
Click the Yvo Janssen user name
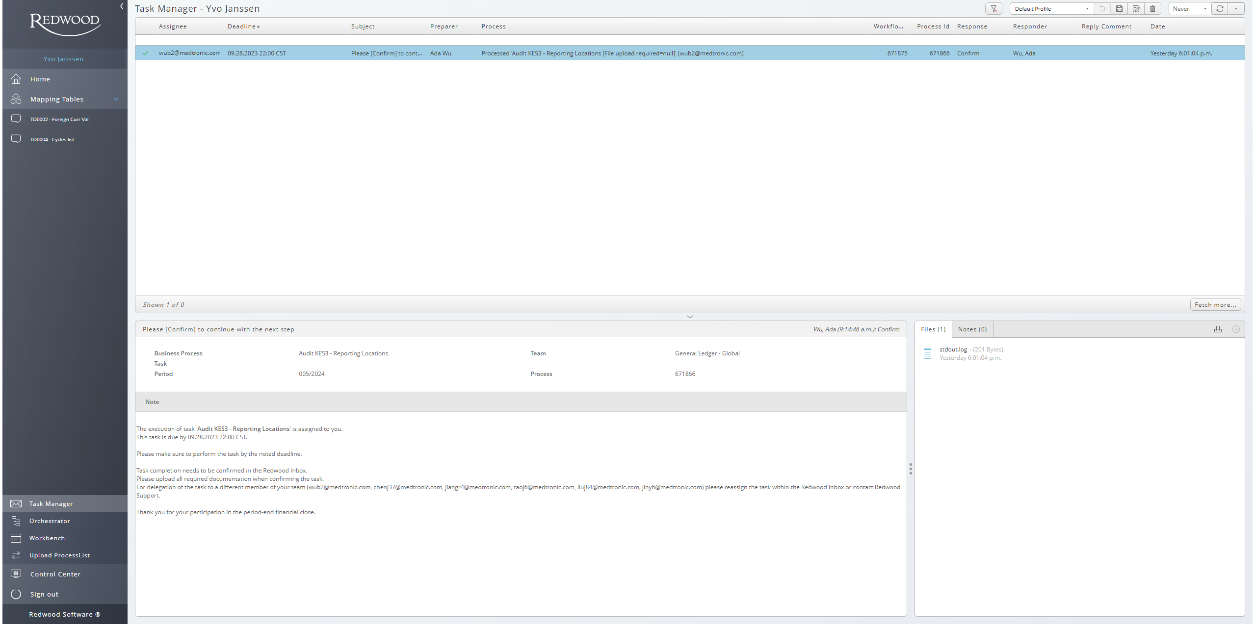click(63, 59)
